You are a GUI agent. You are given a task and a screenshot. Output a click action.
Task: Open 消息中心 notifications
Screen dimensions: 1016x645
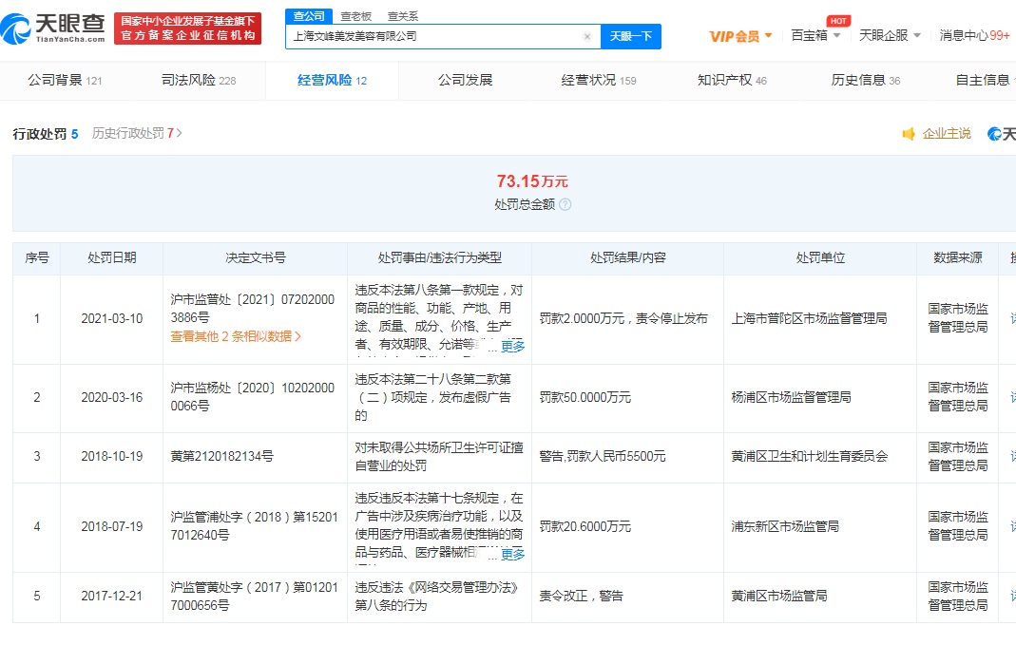[x=973, y=35]
